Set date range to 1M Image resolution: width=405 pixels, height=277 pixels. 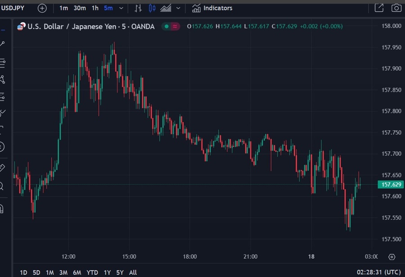[x=50, y=273]
